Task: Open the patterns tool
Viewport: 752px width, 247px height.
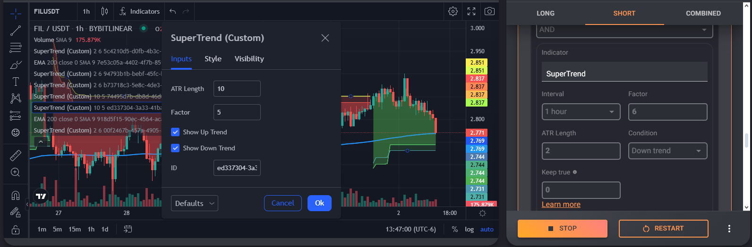Action: pos(16,98)
